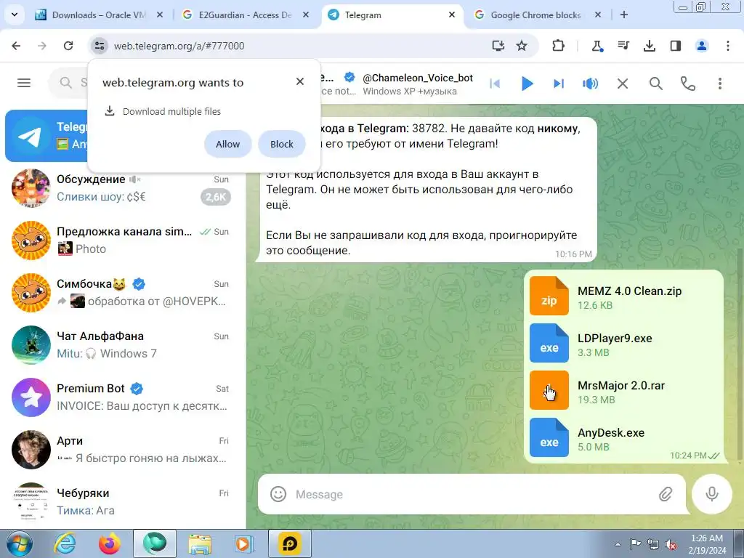
Task: Download MrsMajor 2.0.rar file
Action: tap(549, 390)
